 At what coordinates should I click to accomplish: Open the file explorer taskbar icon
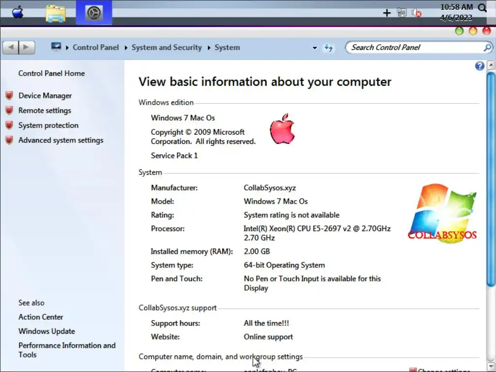pos(56,13)
